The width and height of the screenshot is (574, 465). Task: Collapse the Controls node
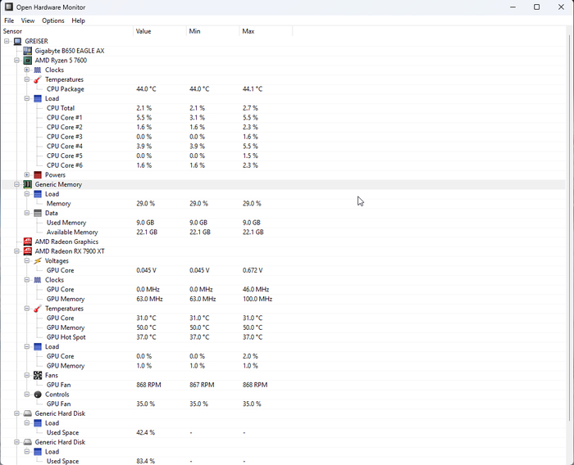[x=27, y=395]
